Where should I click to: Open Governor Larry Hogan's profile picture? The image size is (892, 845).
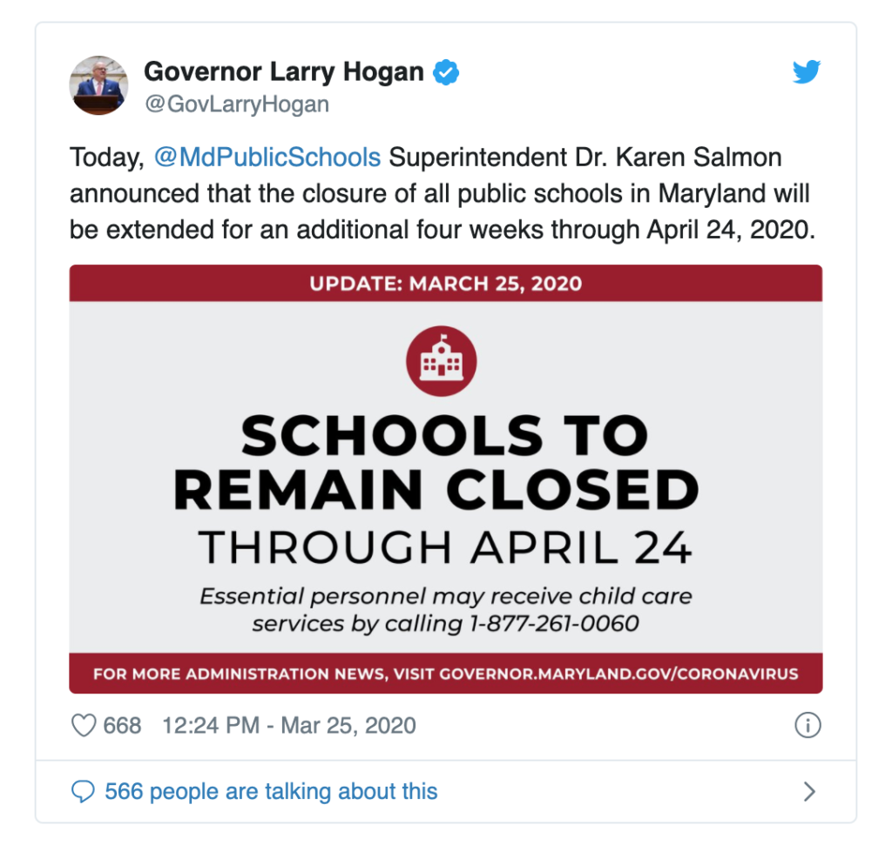coord(98,85)
